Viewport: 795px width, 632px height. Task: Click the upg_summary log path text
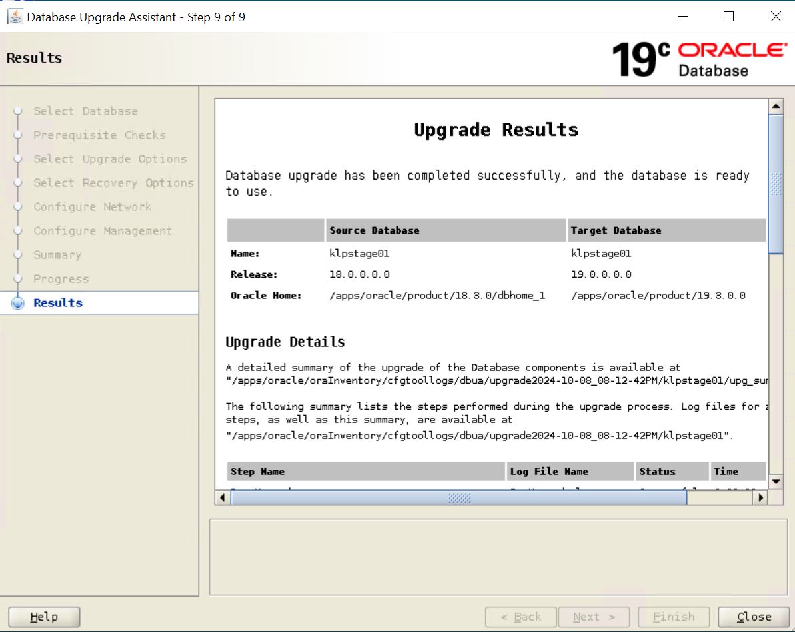[x=497, y=381]
